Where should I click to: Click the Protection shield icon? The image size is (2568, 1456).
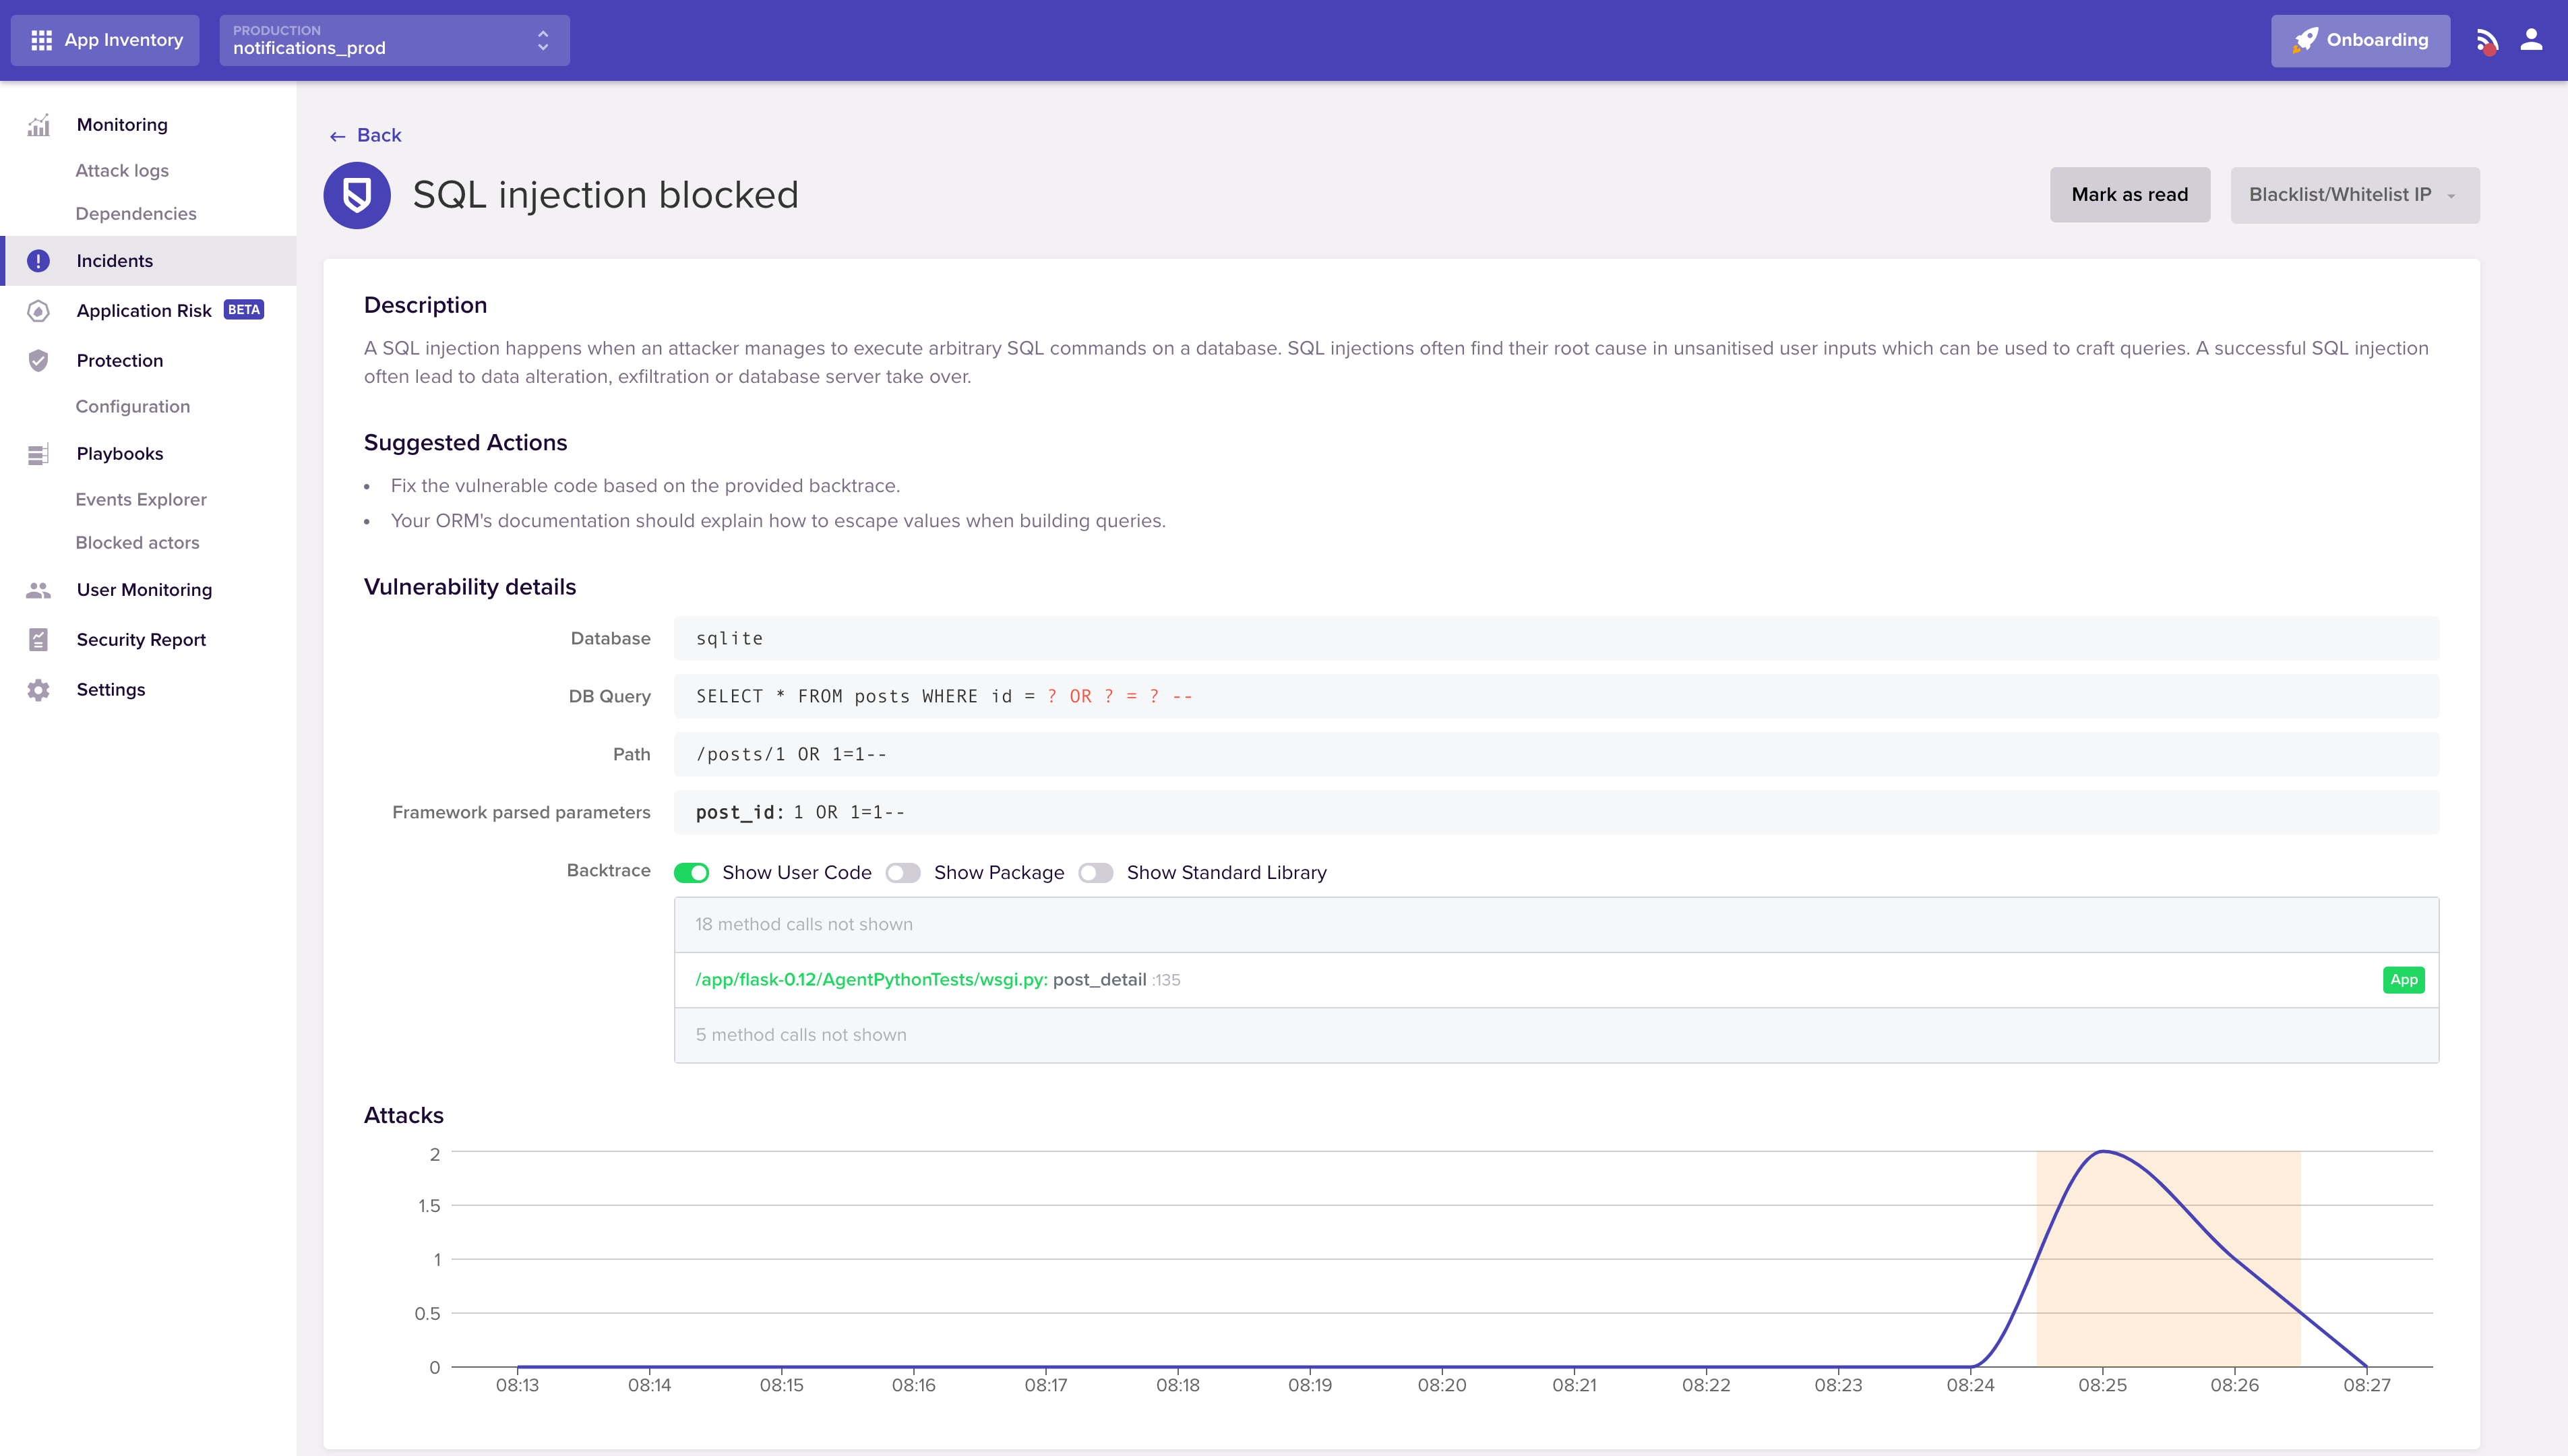coord(38,361)
